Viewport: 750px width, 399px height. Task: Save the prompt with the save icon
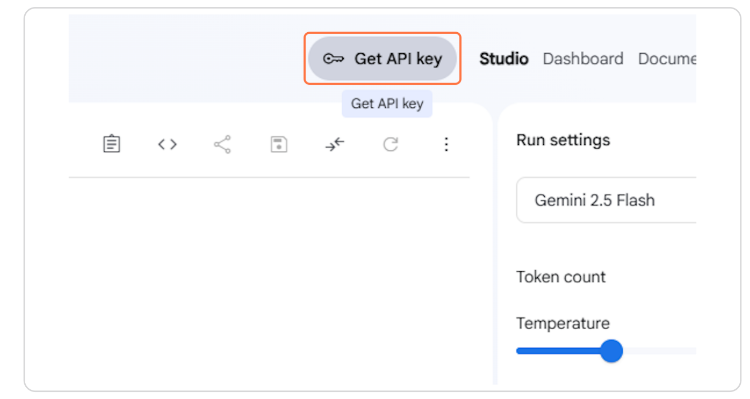pyautogui.click(x=278, y=144)
